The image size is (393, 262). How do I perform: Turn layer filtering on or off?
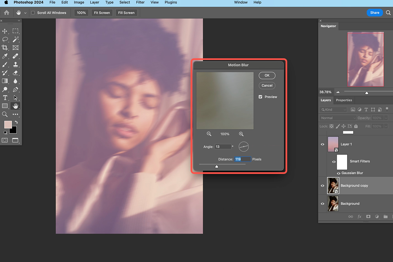pyautogui.click(x=387, y=109)
